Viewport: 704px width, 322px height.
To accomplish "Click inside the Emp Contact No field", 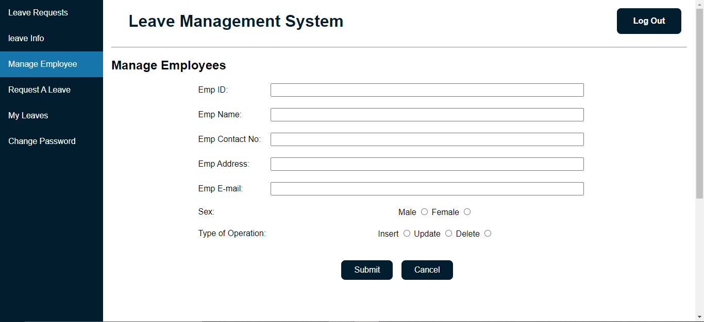I will 427,139.
